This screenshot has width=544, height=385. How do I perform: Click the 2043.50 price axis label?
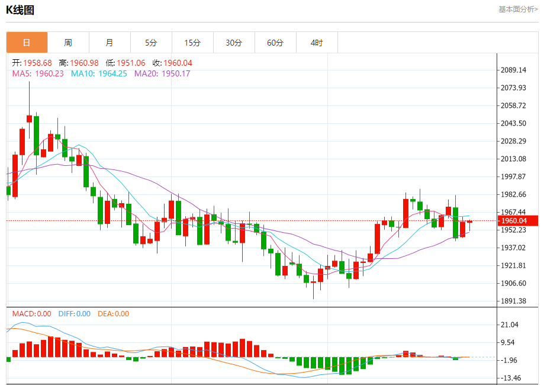[513, 123]
